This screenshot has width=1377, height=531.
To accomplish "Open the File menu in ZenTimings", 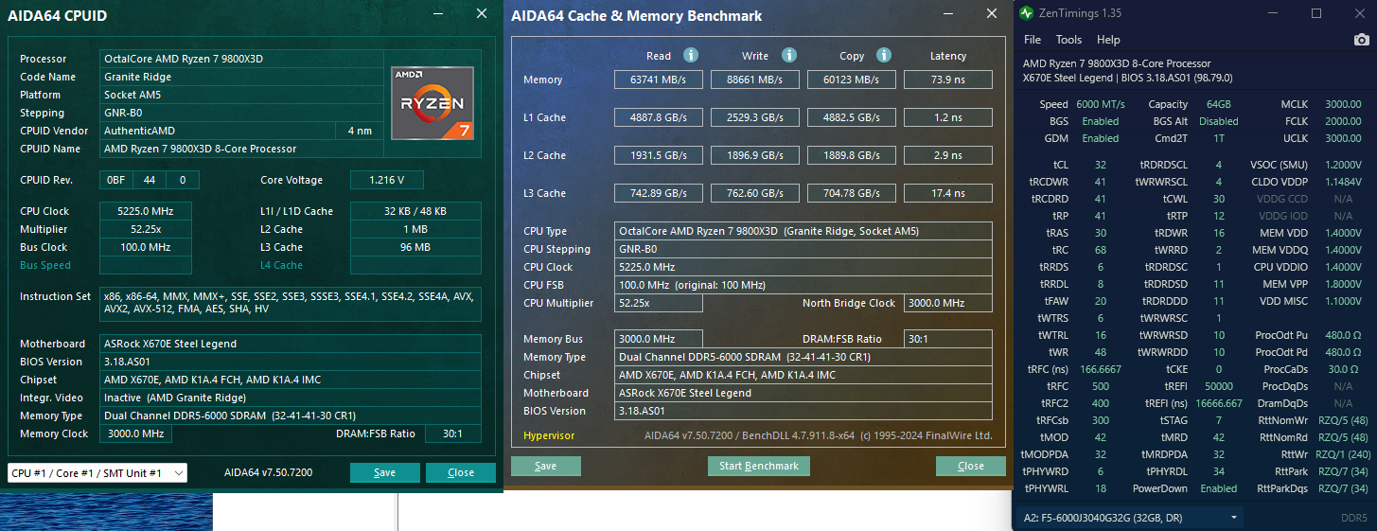I will click(x=1033, y=40).
